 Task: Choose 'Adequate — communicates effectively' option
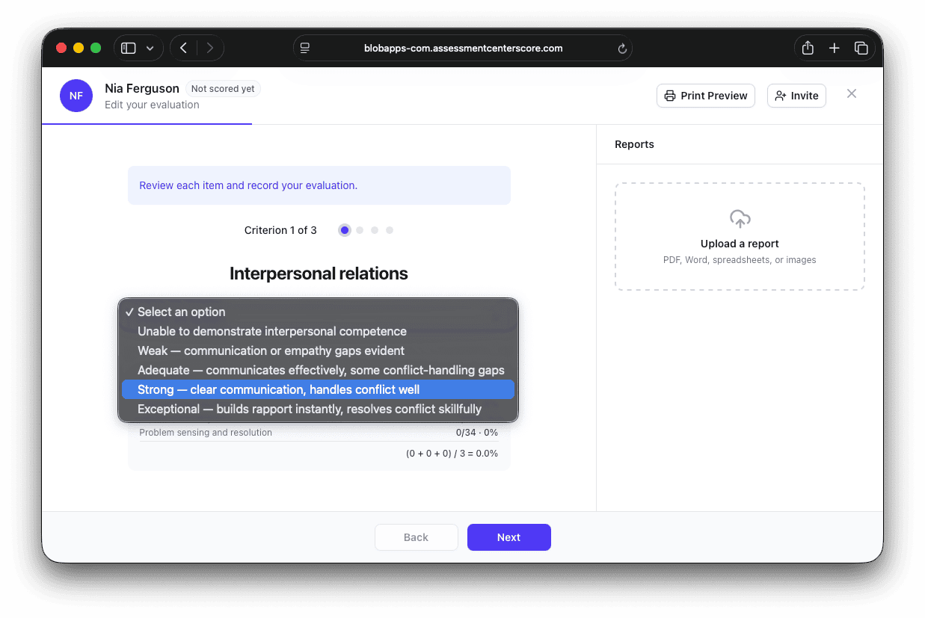[318, 370]
